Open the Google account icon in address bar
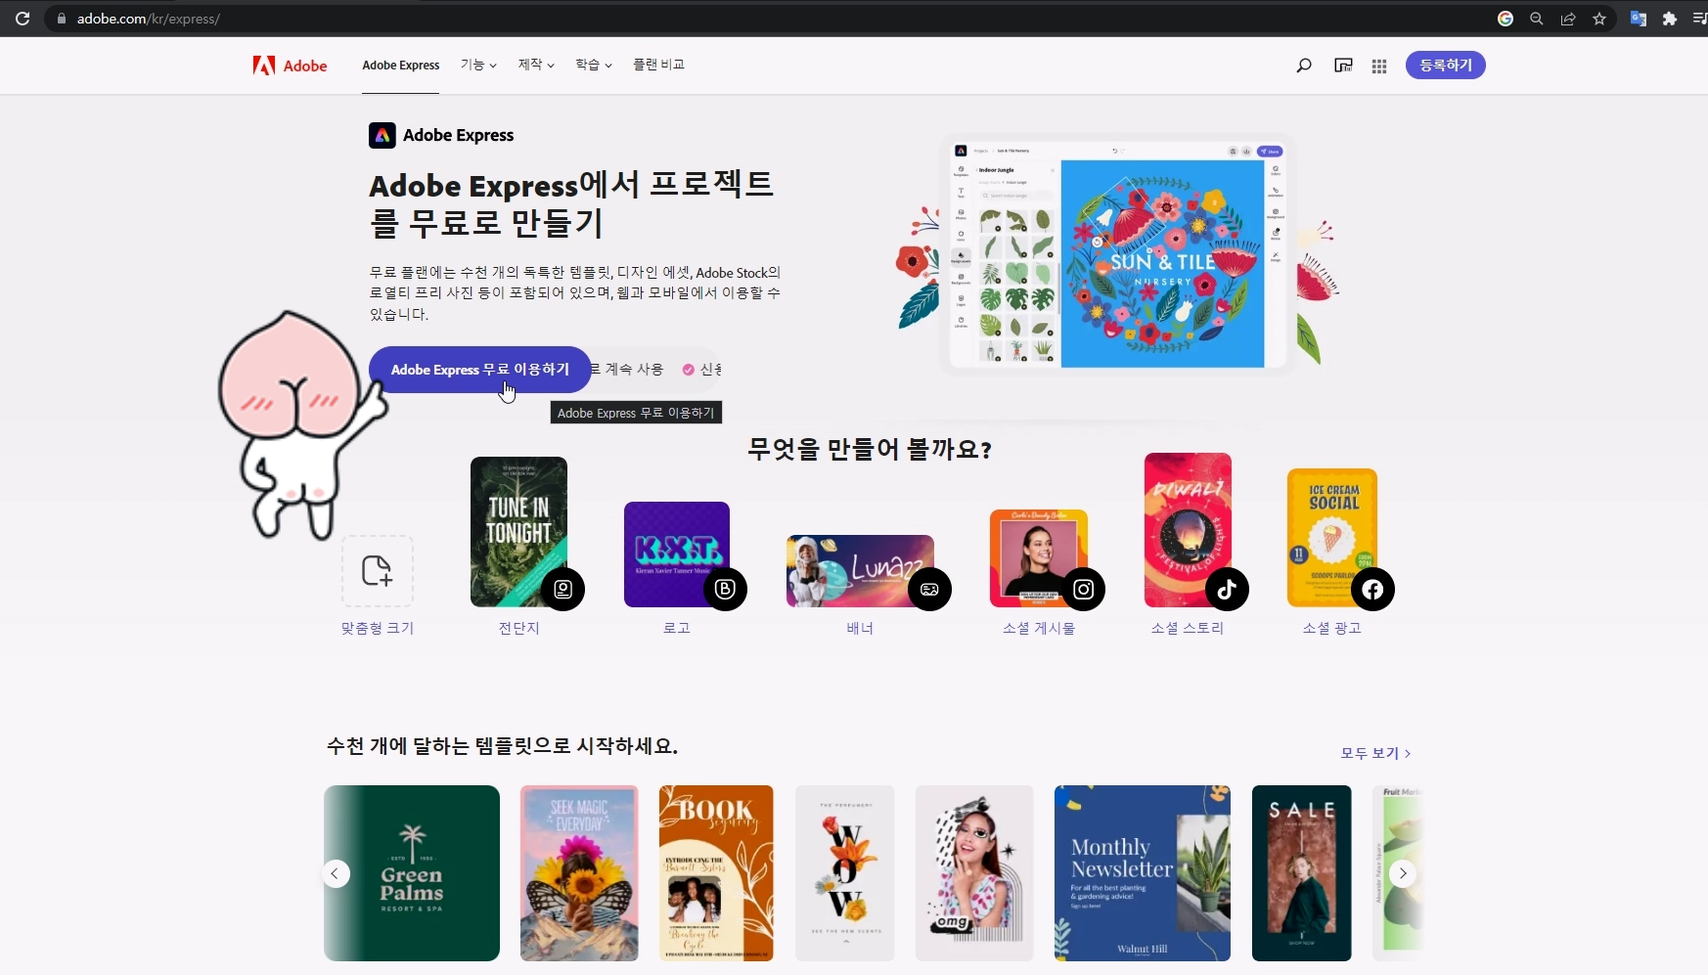1708x975 pixels. tap(1506, 19)
